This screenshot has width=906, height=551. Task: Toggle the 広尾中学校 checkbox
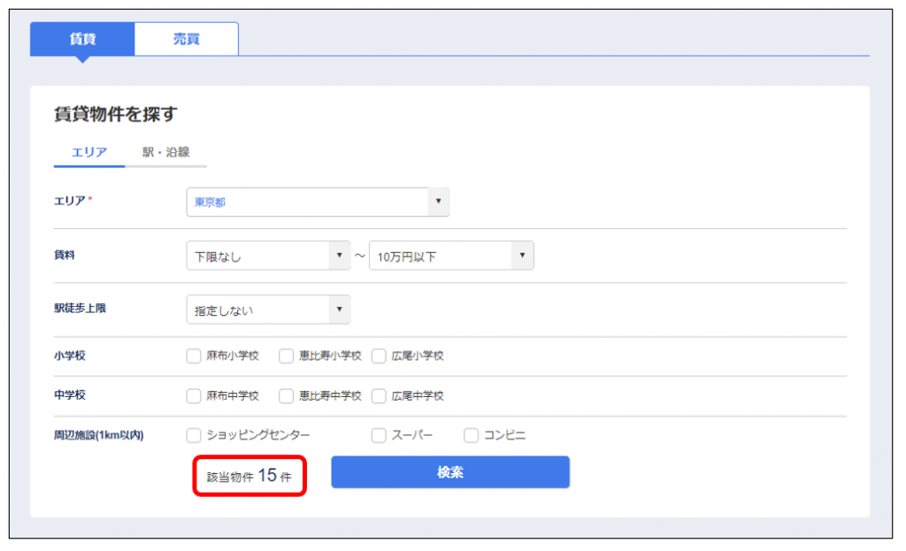click(x=379, y=396)
